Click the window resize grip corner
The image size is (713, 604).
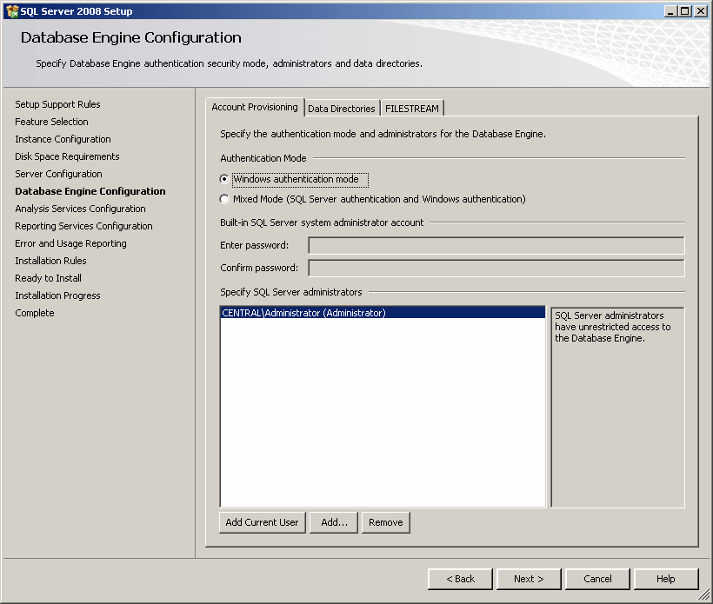pyautogui.click(x=704, y=595)
